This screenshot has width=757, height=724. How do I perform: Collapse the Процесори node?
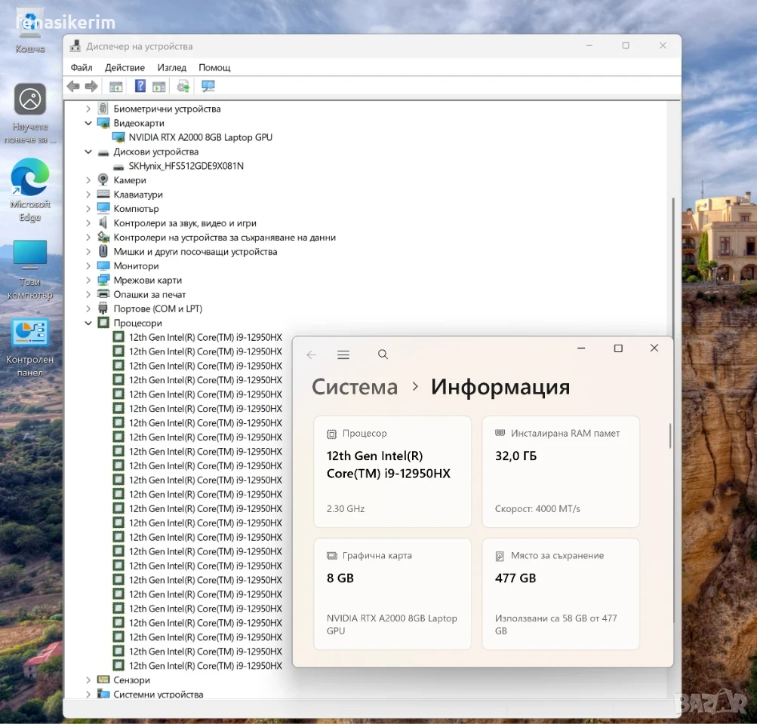pyautogui.click(x=88, y=324)
